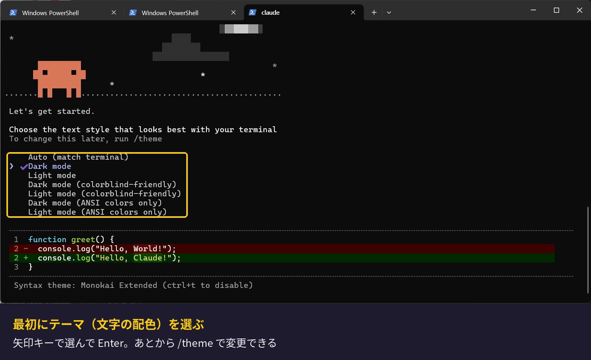This screenshot has height=360, width=591.
Task: Pick the Light mode theme option
Action: click(x=52, y=175)
